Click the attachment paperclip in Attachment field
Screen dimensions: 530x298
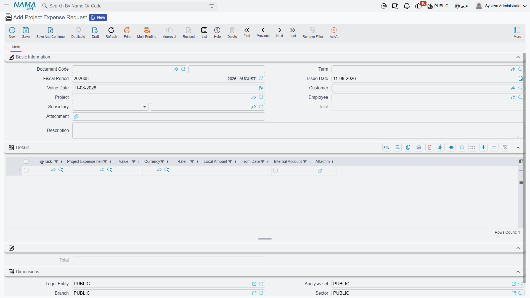pos(76,116)
